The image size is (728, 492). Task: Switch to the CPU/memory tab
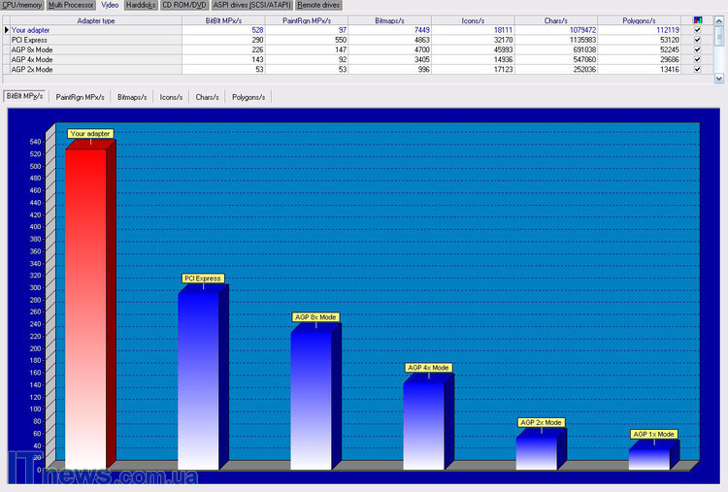(22, 5)
